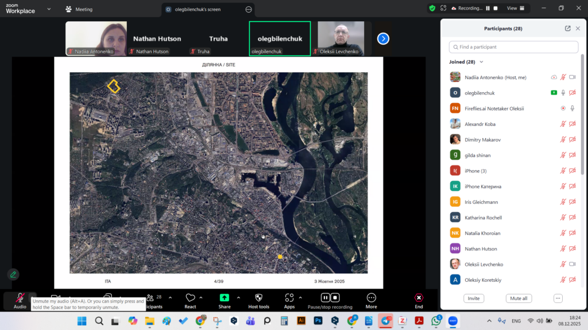Toggle Alexandr Koba's muted microphone icon

tap(563, 124)
